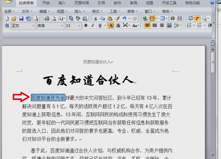Open the 文件 menu
The height and width of the screenshot is (159, 221).
[x=27, y=11]
